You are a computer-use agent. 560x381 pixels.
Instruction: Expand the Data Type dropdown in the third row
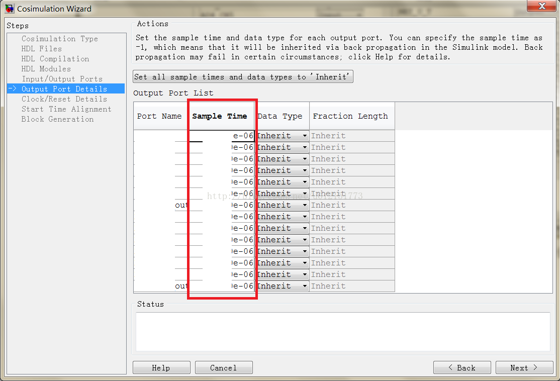coord(282,159)
